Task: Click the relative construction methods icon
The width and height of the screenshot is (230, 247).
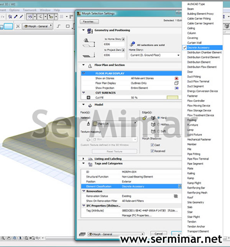Action: coord(51,16)
